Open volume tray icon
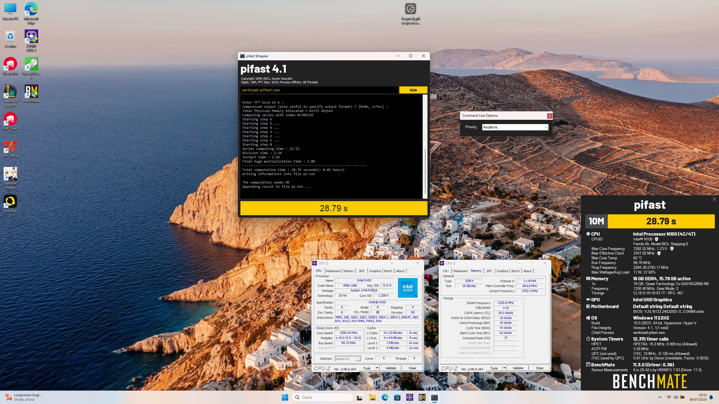The width and height of the screenshot is (719, 404). click(x=676, y=397)
